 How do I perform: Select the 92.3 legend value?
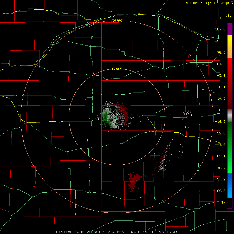click(221, 41)
